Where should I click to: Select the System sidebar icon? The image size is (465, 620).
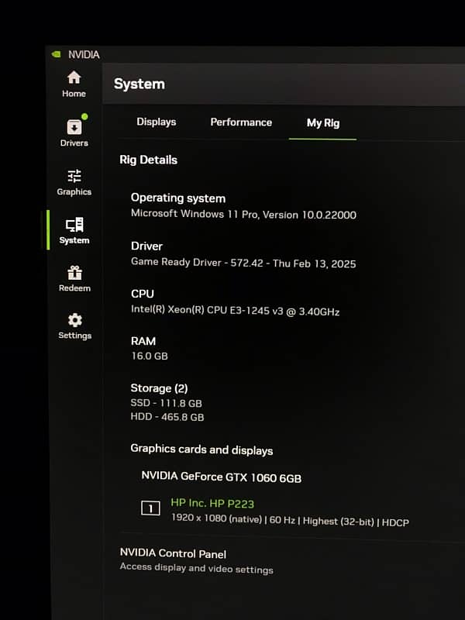(74, 225)
